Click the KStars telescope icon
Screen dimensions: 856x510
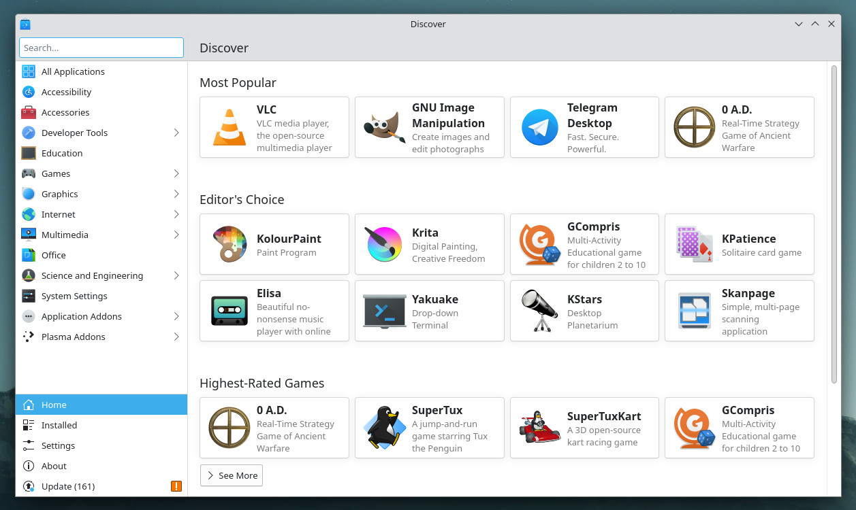coord(540,311)
